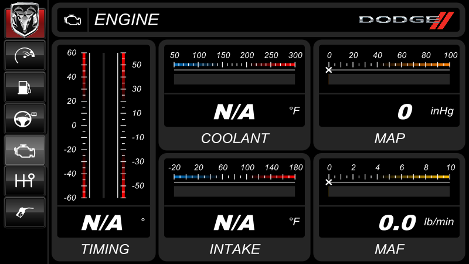Select the TIMING gauge label
Image resolution: width=469 pixels, height=264 pixels.
105,249
